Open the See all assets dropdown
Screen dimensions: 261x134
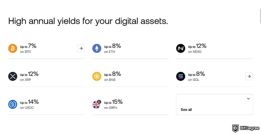[x=214, y=104]
